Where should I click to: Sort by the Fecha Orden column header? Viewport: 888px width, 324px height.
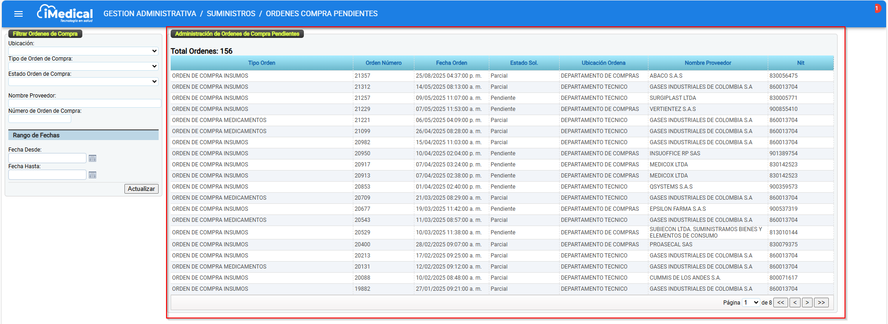click(x=451, y=63)
